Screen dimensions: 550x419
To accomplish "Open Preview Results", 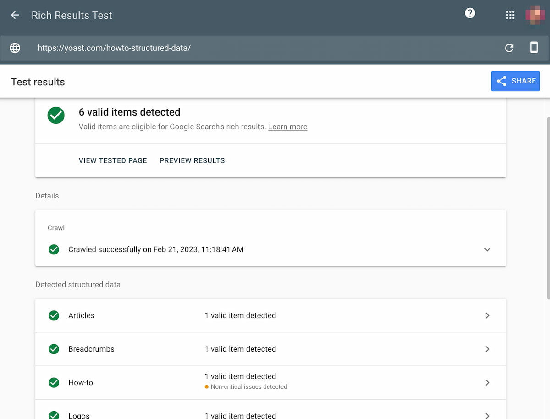I will click(x=192, y=160).
